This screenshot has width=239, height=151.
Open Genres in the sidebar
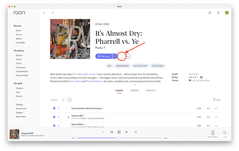coord(19,35)
